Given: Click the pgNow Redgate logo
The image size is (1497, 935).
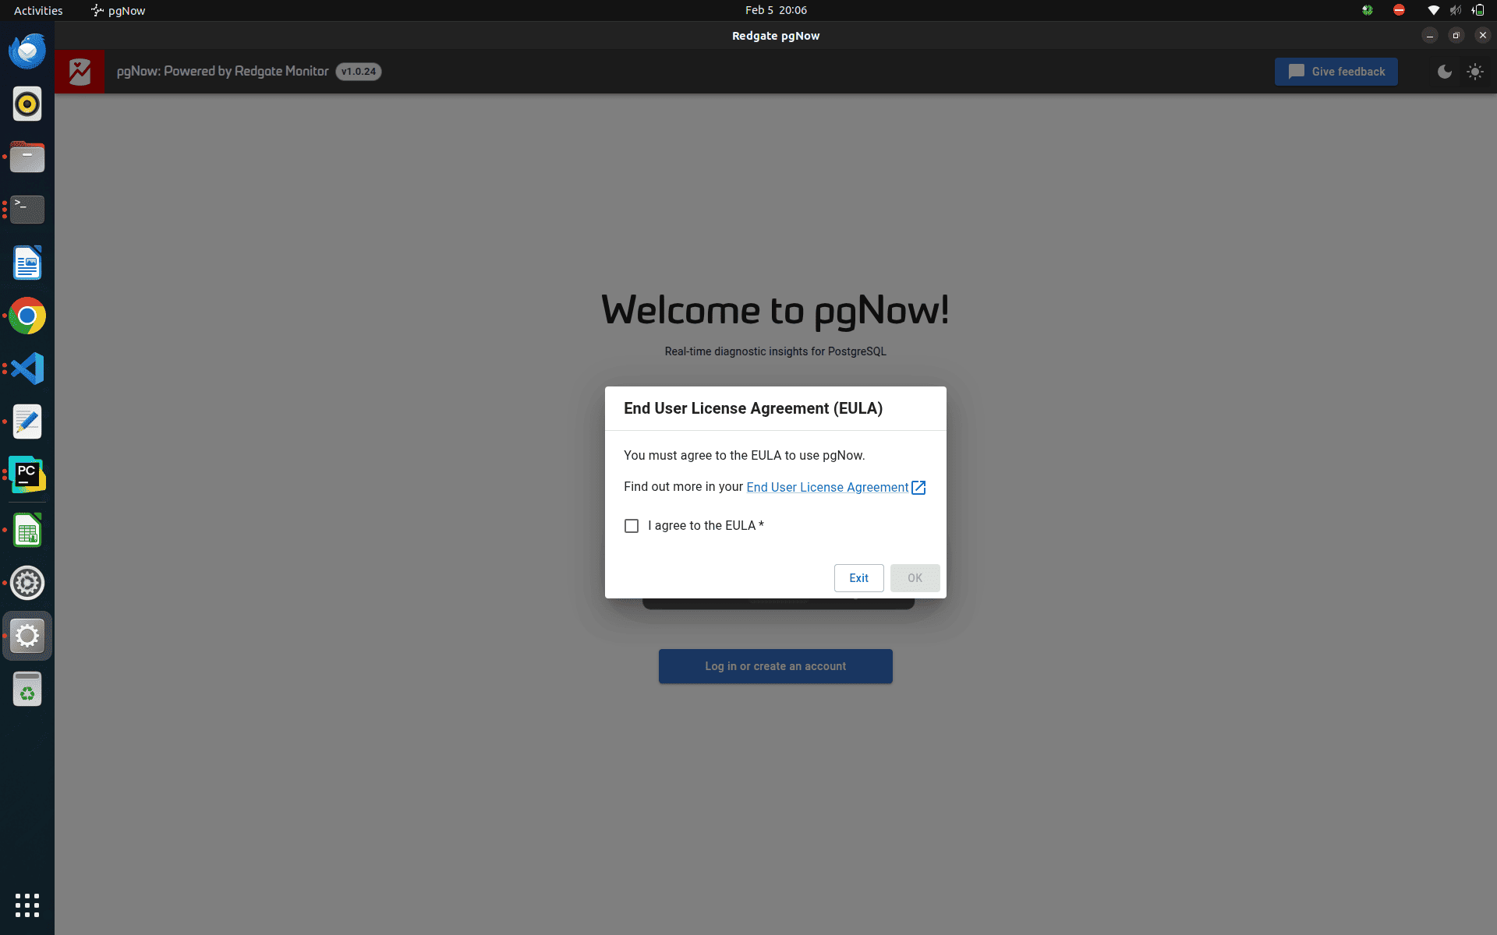Looking at the screenshot, I should [x=79, y=71].
